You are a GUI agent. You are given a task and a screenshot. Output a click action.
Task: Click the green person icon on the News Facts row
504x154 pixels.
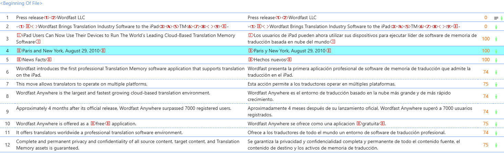[496, 60]
